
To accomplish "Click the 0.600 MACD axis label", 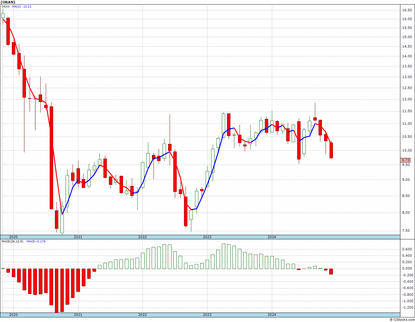I will click(407, 249).
